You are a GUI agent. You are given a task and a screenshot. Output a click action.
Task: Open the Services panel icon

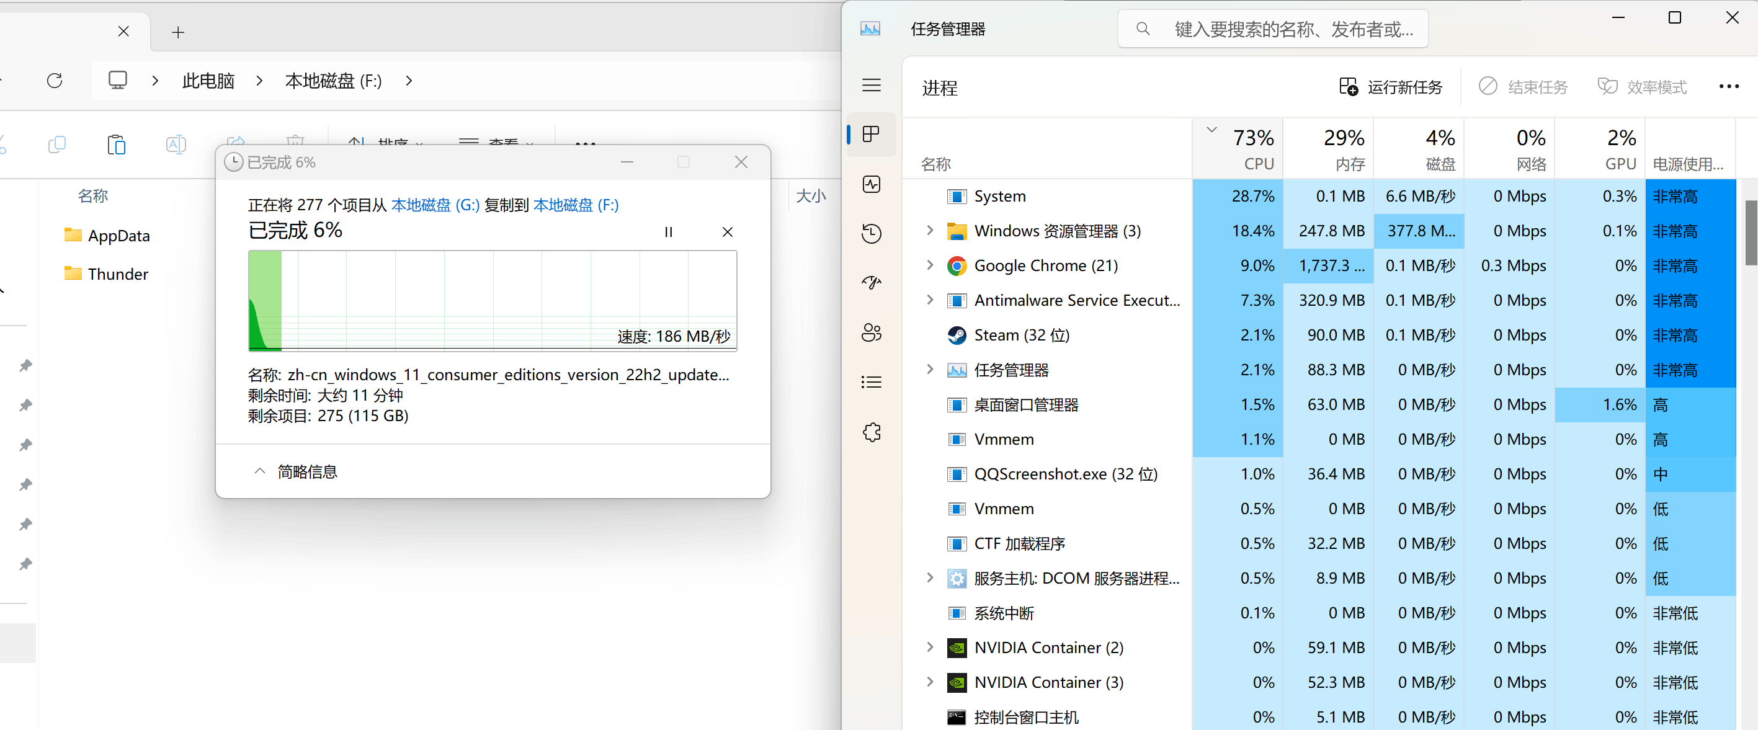[871, 431]
